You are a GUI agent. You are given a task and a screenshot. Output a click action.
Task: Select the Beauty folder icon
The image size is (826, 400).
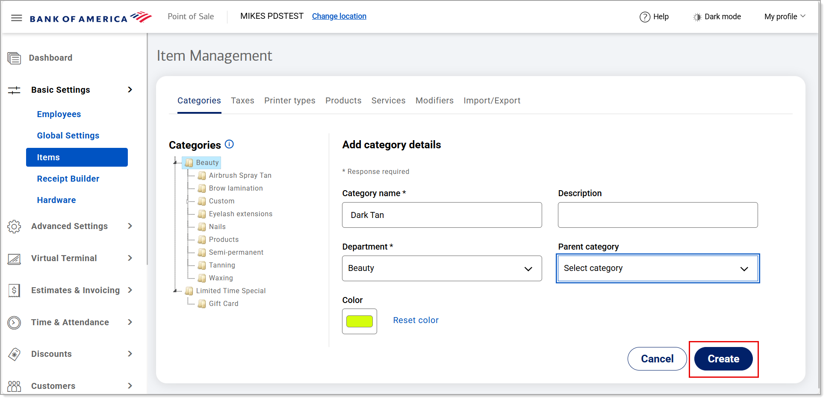(189, 163)
